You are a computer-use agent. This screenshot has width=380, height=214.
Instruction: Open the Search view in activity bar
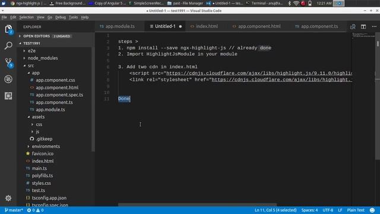8,46
